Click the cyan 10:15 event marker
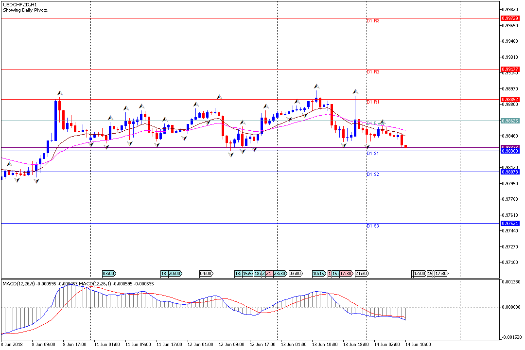This screenshot has width=525, height=350. coord(319,274)
